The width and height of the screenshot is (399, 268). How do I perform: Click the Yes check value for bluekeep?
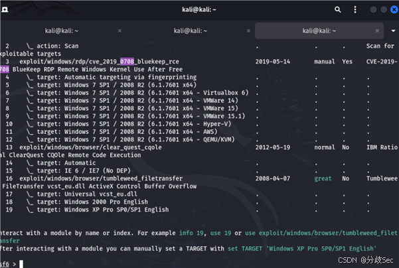pos(347,62)
